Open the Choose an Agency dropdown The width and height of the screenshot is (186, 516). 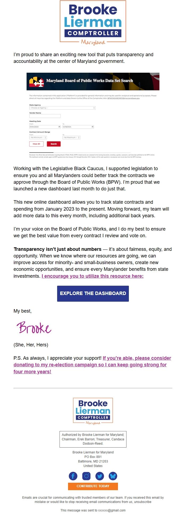coord(62,108)
